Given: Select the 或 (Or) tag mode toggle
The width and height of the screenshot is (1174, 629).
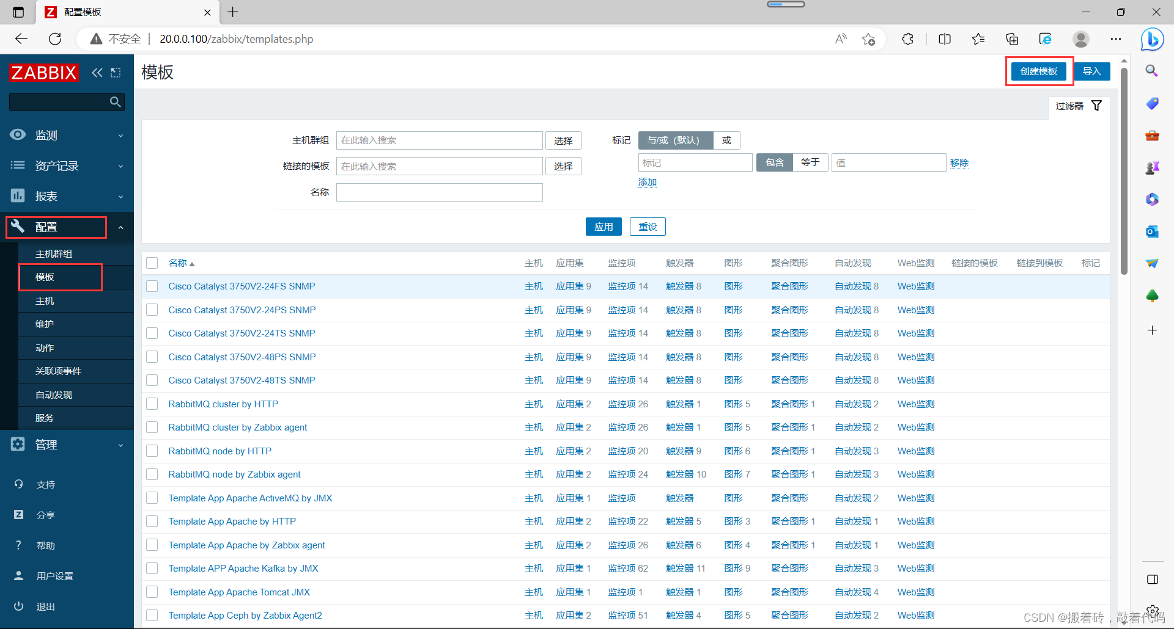Looking at the screenshot, I should coord(726,140).
